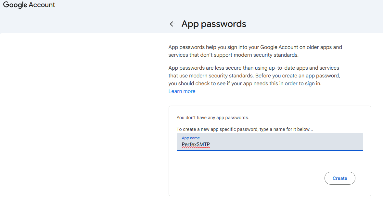Click the small App name field label
The height and width of the screenshot is (208, 383).
click(x=191, y=138)
